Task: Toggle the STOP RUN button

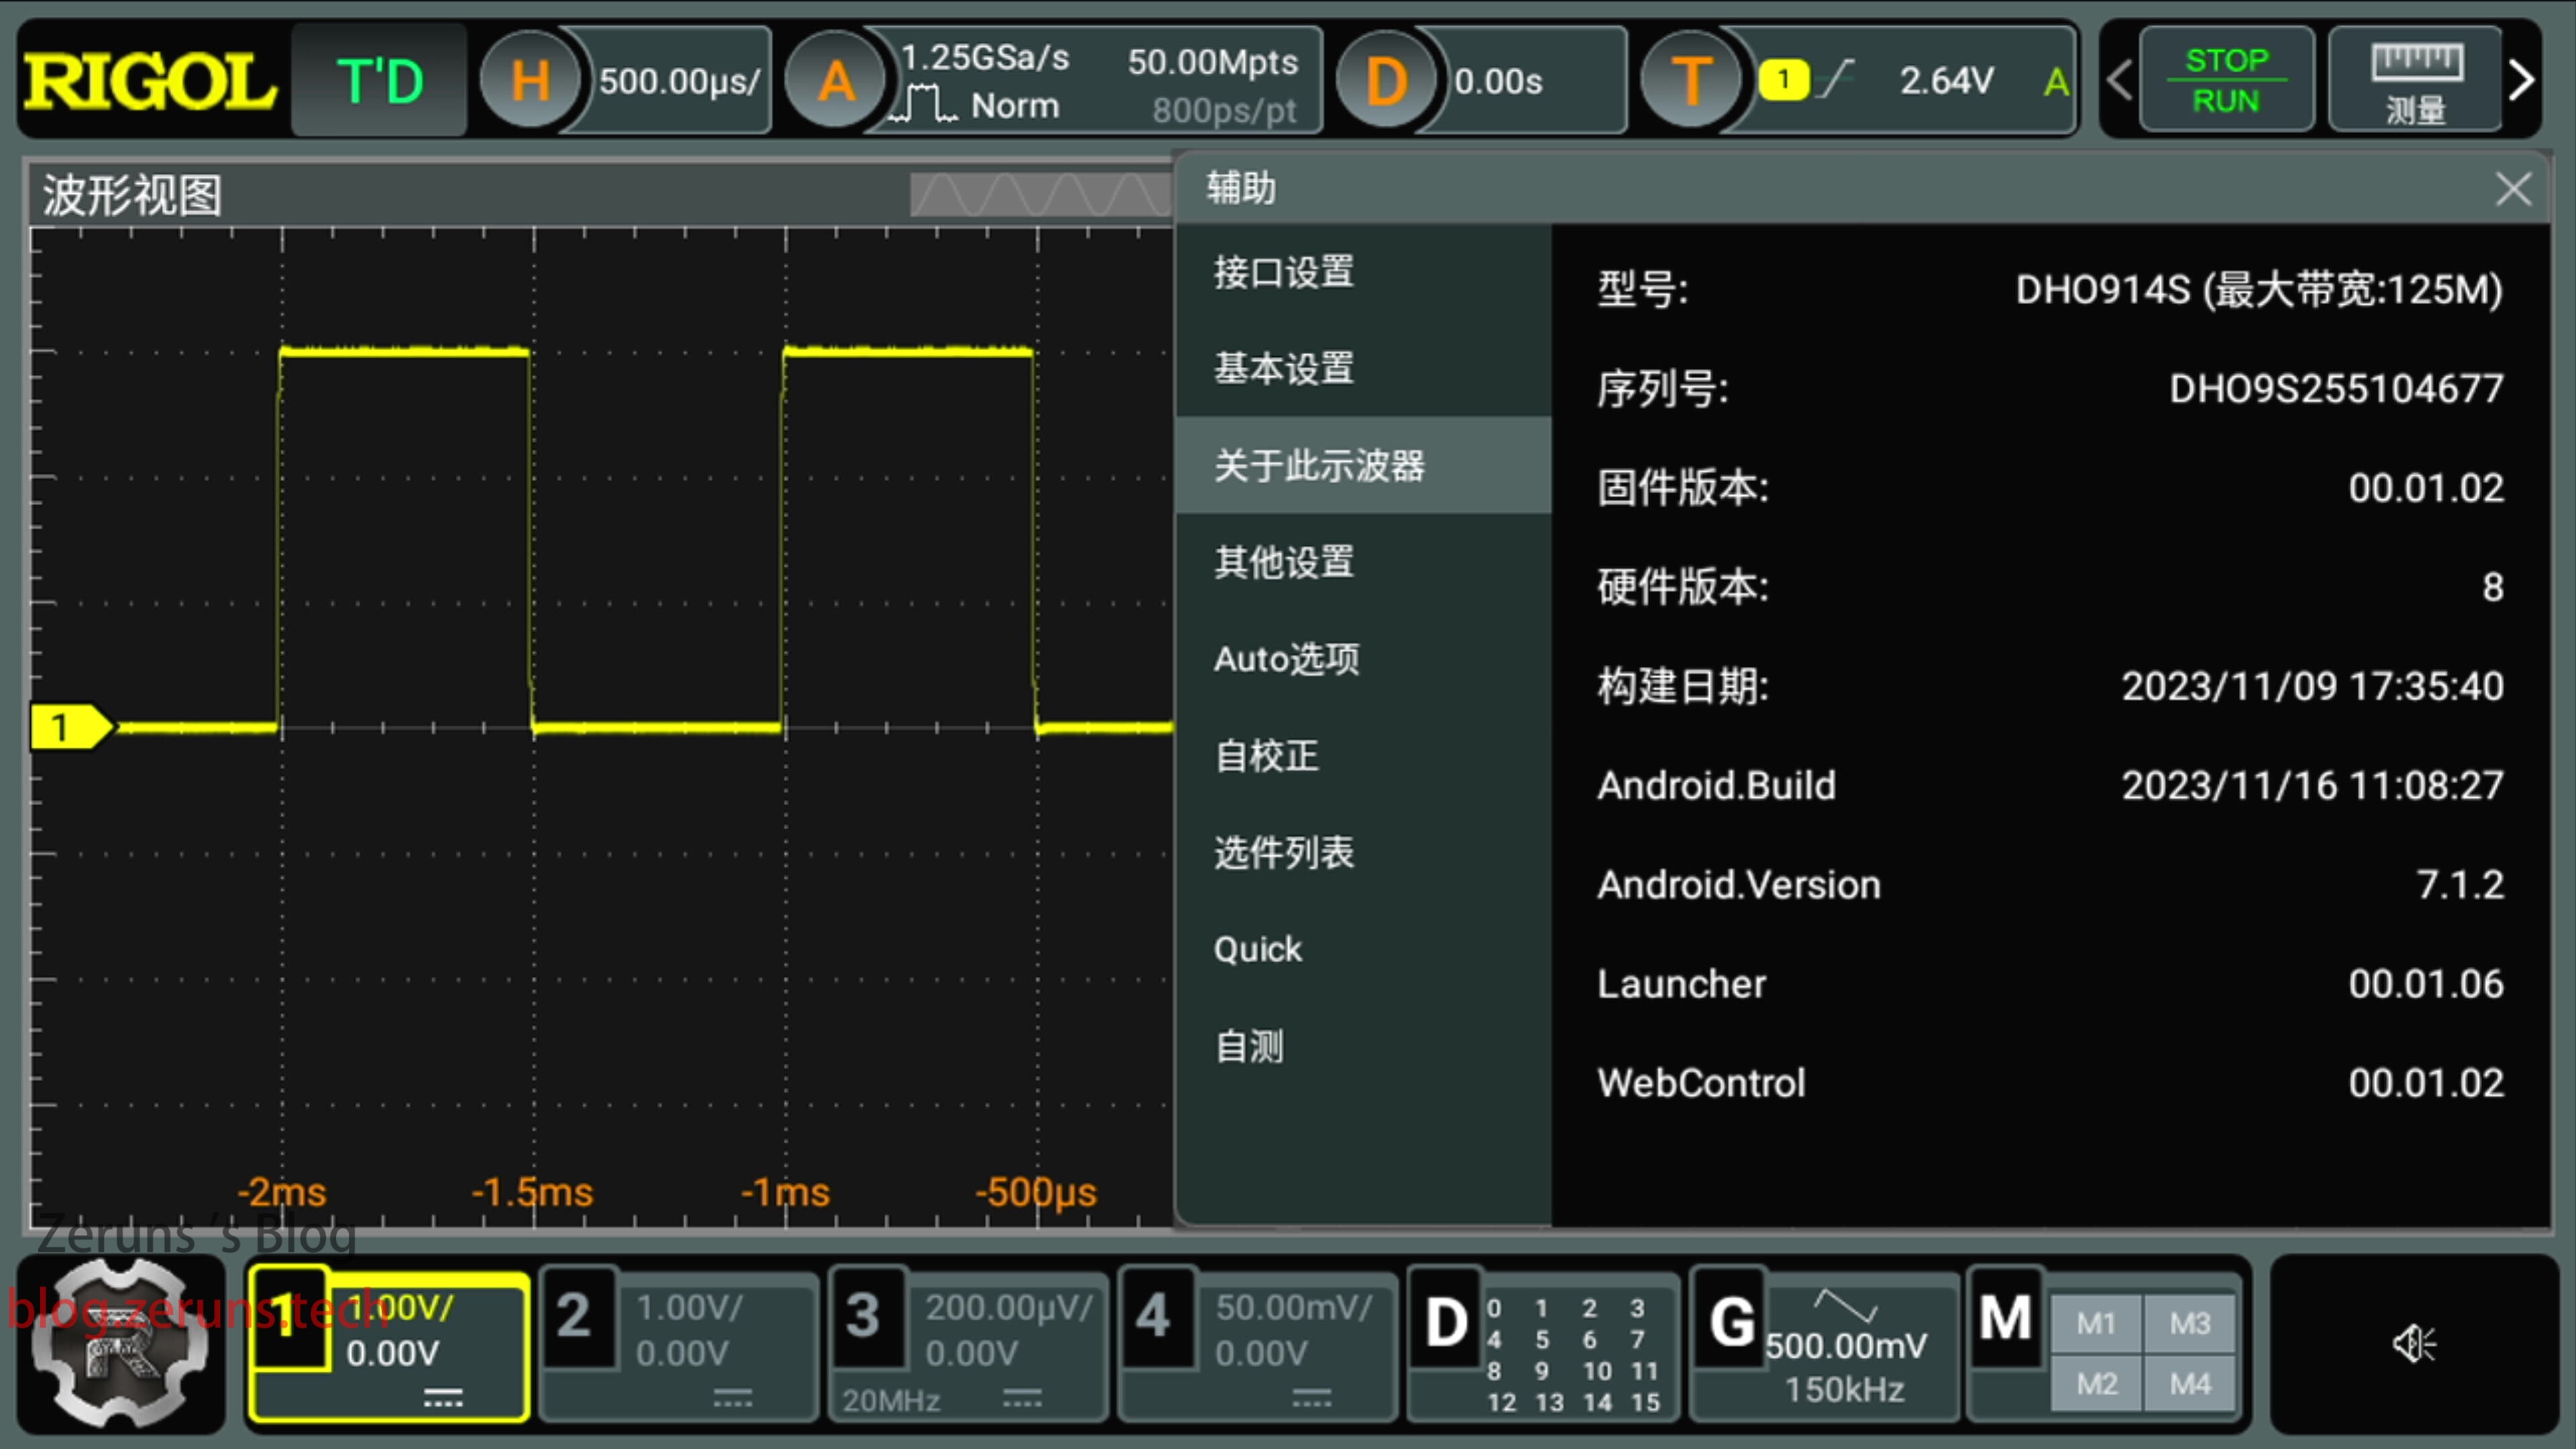Action: (2226, 80)
